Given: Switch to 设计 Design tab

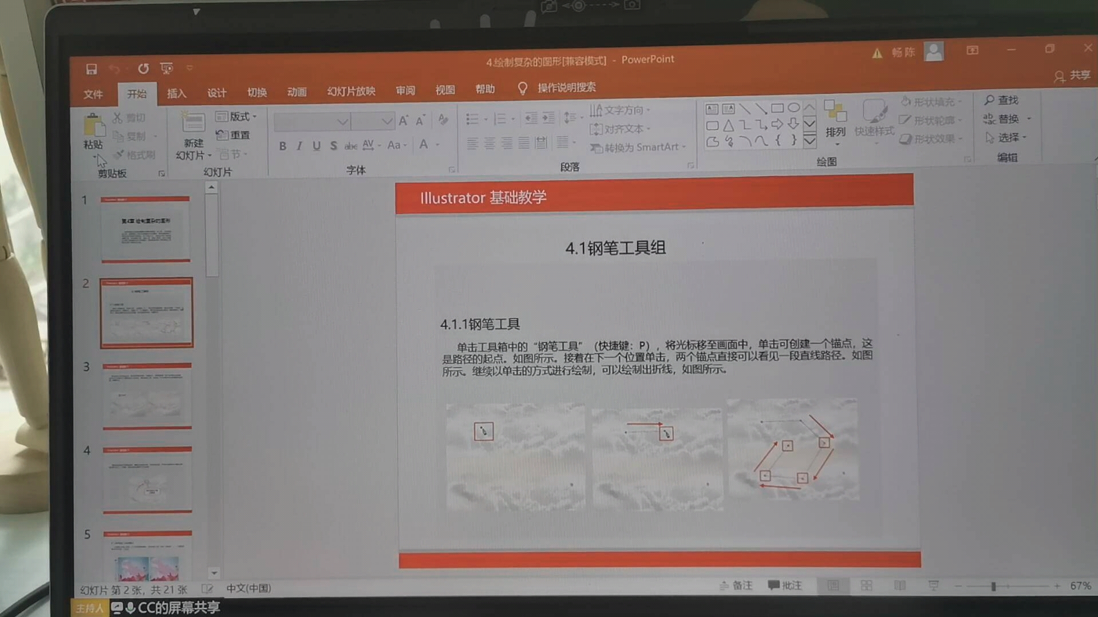Looking at the screenshot, I should 216,93.
